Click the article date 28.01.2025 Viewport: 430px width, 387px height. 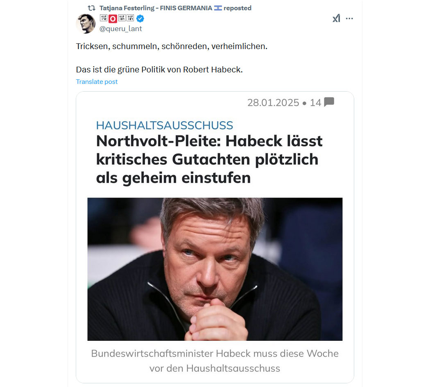[x=273, y=102]
